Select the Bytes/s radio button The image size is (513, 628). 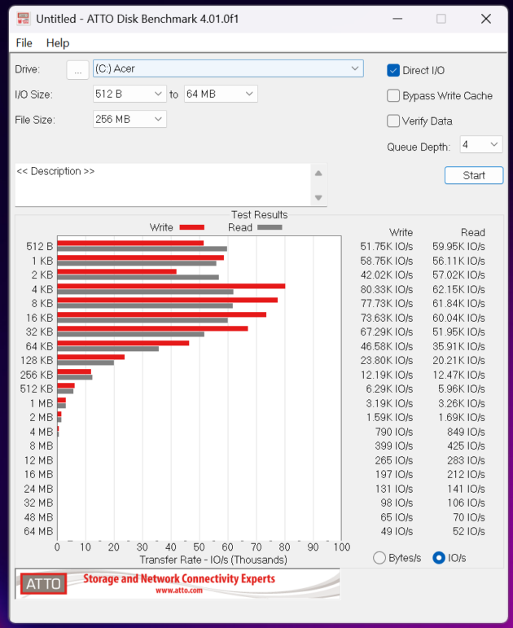pyautogui.click(x=379, y=558)
